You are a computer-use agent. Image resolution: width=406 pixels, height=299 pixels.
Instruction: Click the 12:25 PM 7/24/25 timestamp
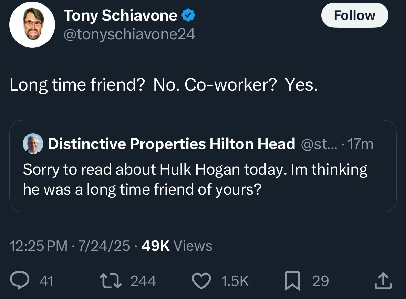[x=70, y=246]
